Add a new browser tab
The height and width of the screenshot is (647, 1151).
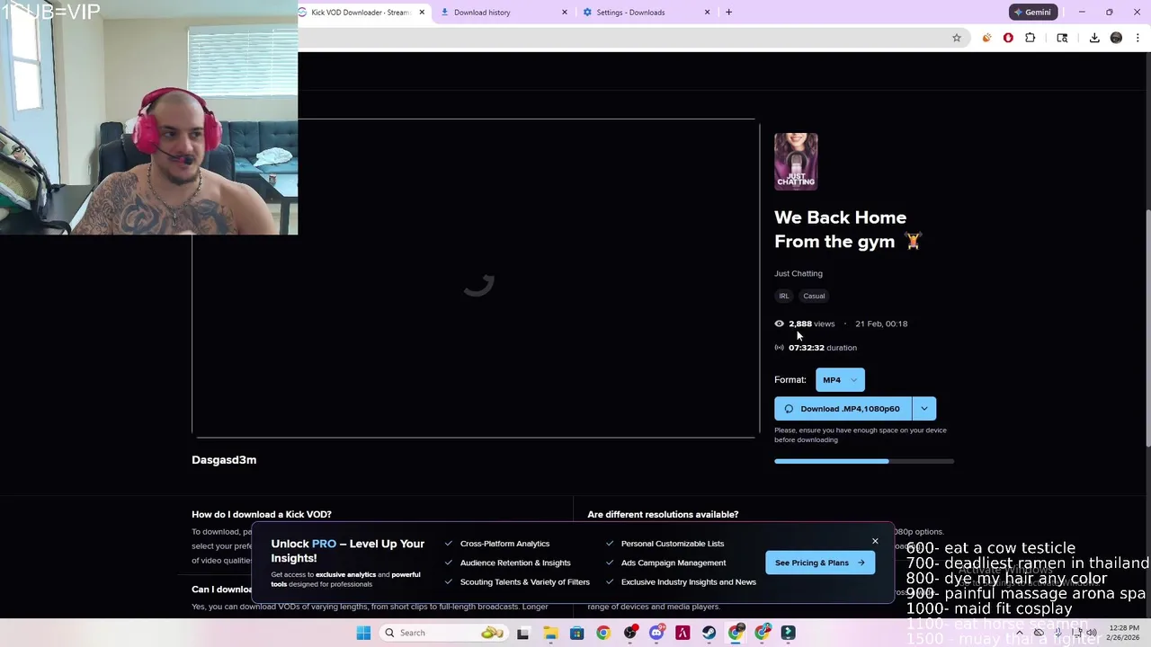728,12
